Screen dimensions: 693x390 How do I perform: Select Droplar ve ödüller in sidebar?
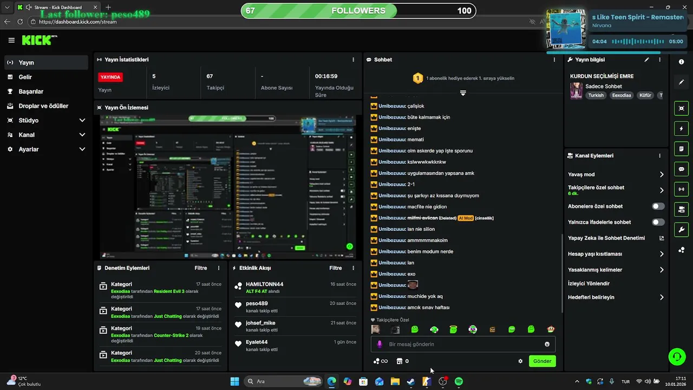pyautogui.click(x=46, y=106)
